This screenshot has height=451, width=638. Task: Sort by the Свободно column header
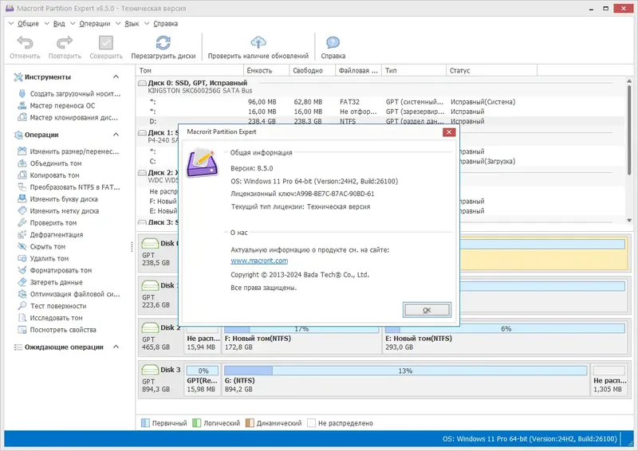(x=312, y=70)
